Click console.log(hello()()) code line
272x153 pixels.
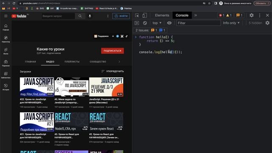pyautogui.click(x=161, y=52)
